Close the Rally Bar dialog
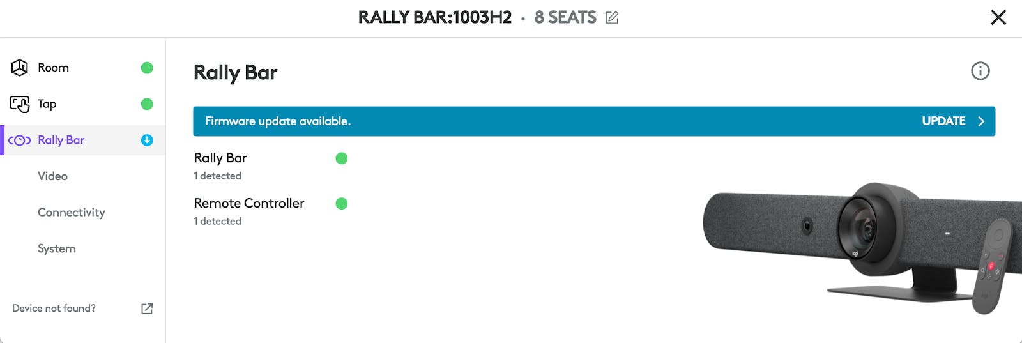The width and height of the screenshot is (1022, 343). point(998,17)
